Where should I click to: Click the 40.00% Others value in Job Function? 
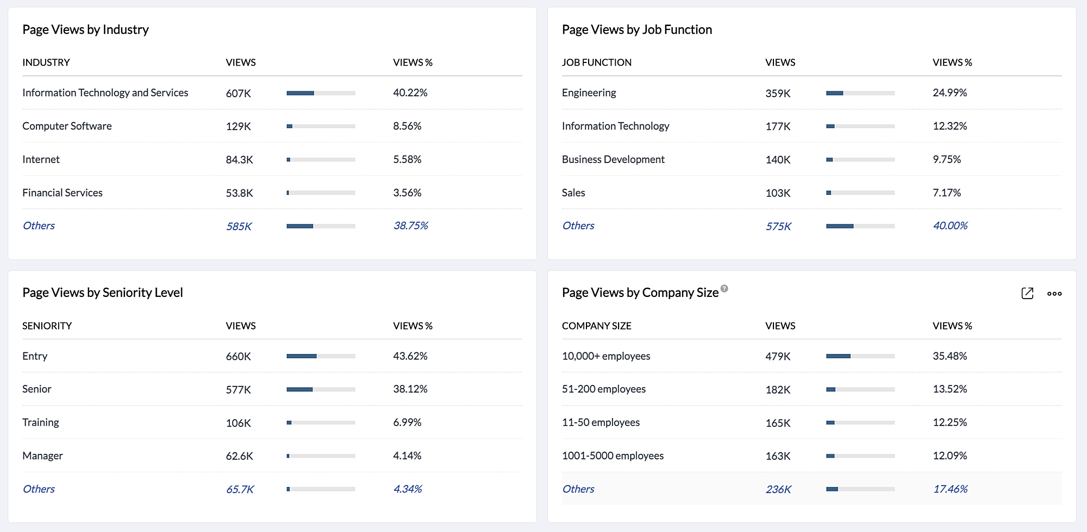click(x=950, y=226)
